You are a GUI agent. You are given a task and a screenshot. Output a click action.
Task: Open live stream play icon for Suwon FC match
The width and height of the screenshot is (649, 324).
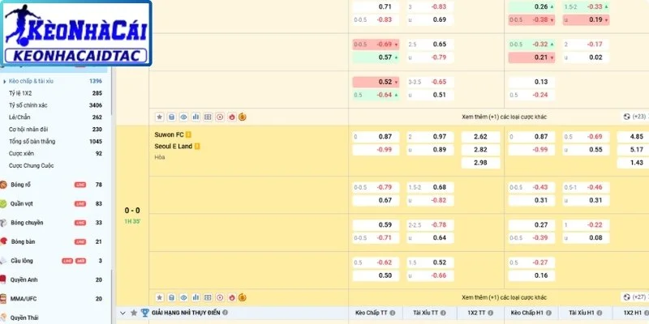(220, 297)
